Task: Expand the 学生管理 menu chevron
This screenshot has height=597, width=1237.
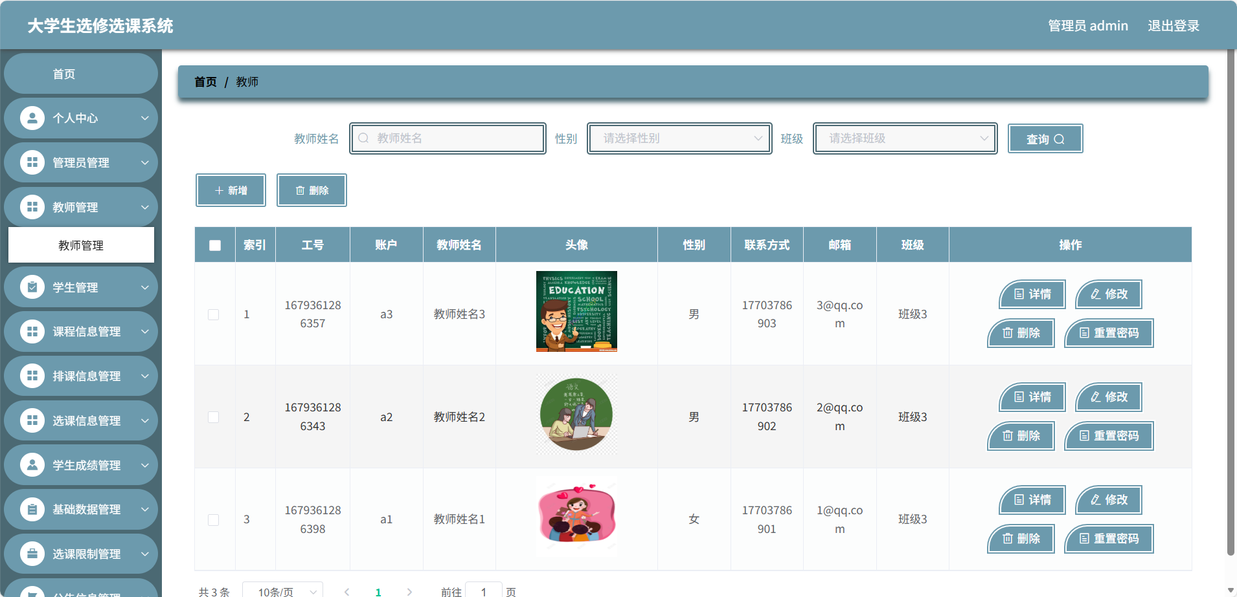Action: point(145,287)
